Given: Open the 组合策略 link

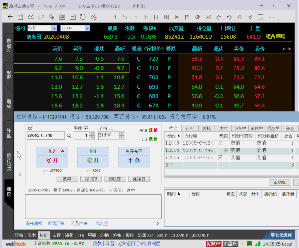Looking at the screenshot, I should click(275, 36).
